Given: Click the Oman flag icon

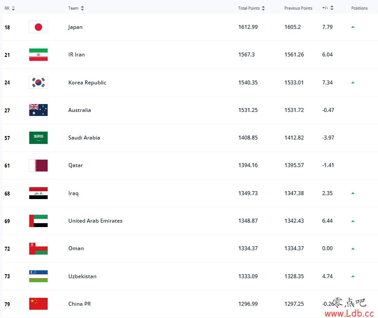Looking at the screenshot, I should [x=38, y=248].
